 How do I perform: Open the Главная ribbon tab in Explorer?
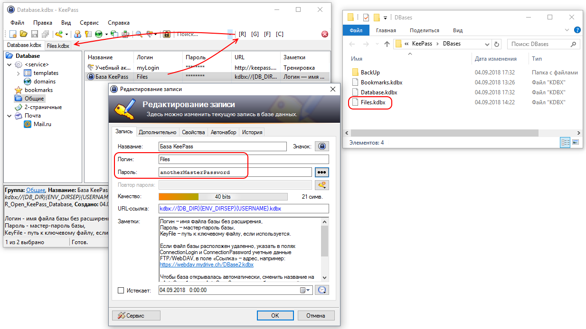point(386,30)
